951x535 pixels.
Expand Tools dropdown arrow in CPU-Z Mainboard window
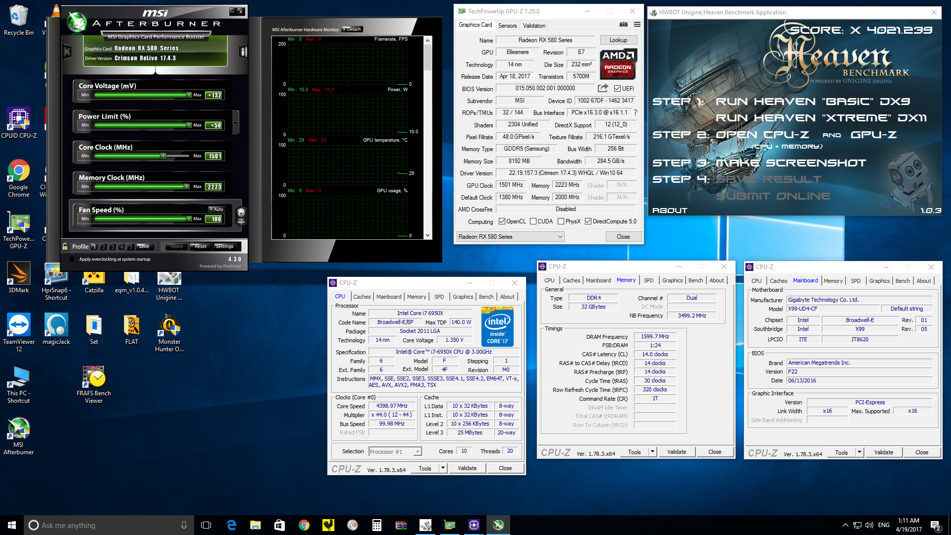tap(859, 452)
